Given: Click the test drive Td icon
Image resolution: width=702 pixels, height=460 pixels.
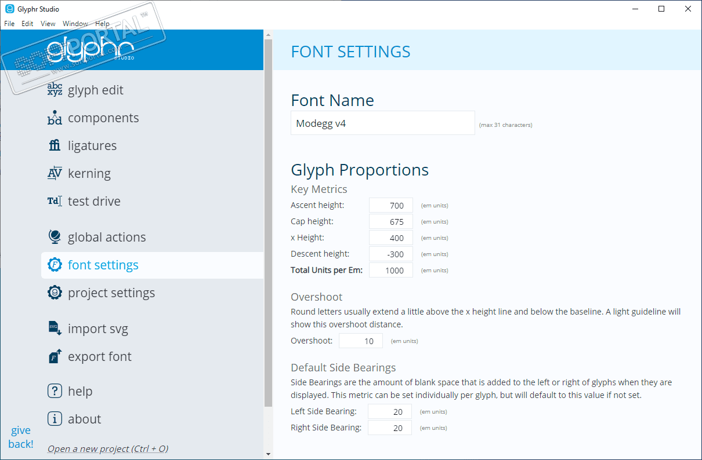Looking at the screenshot, I should point(55,201).
